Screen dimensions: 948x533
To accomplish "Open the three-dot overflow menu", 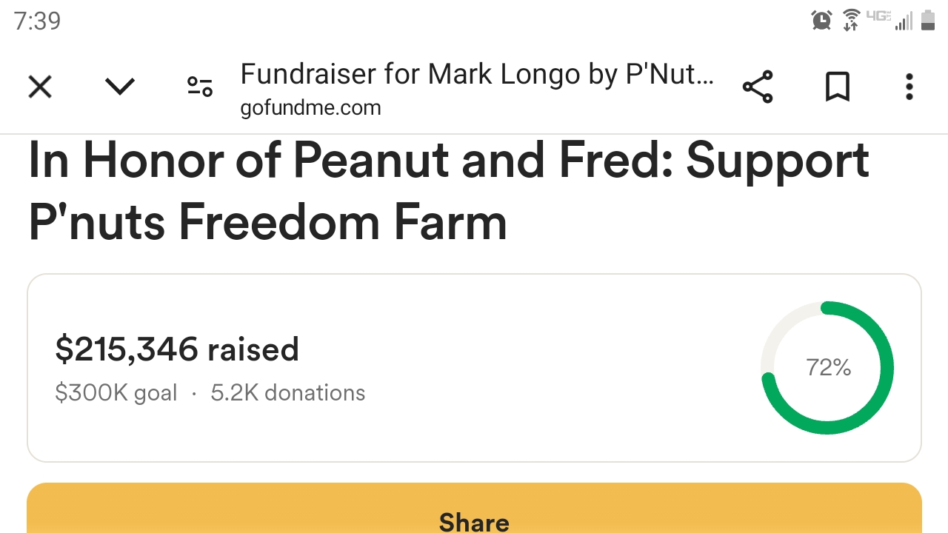I will 909,87.
